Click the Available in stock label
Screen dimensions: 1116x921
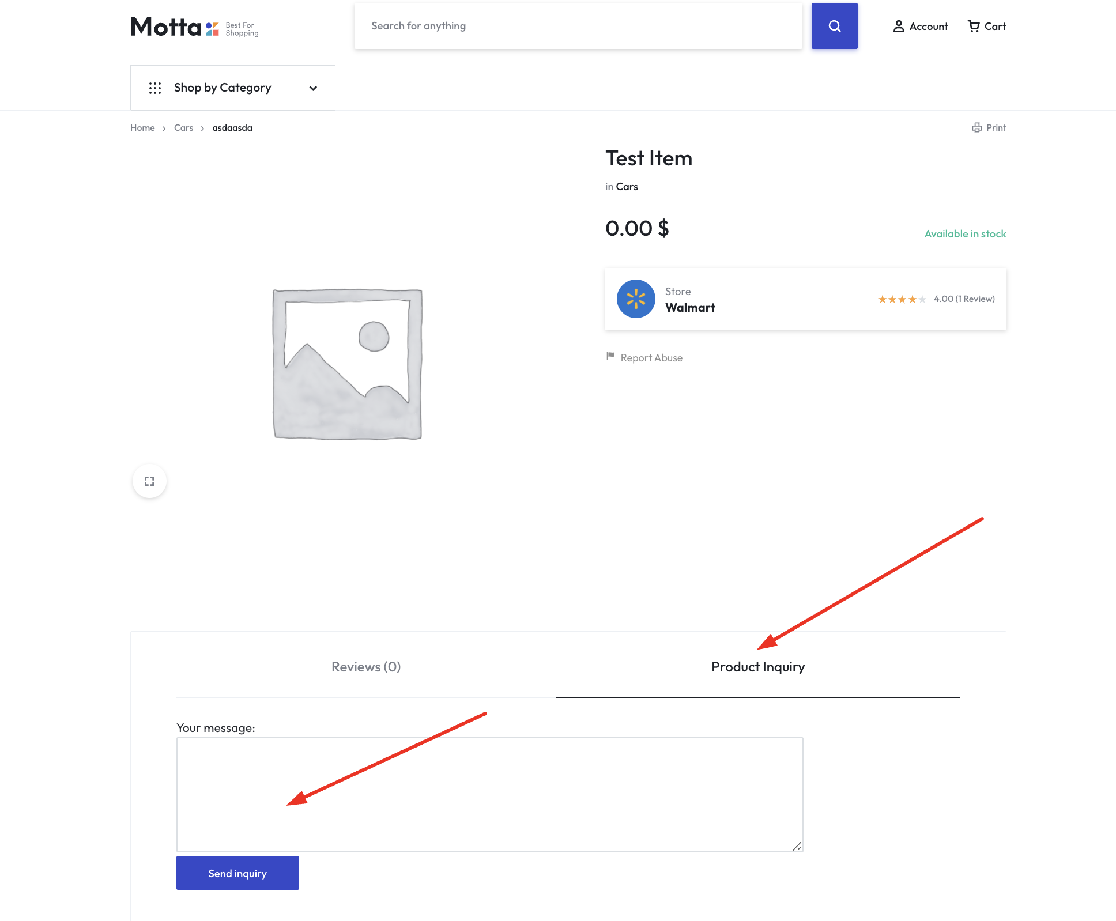click(x=965, y=234)
